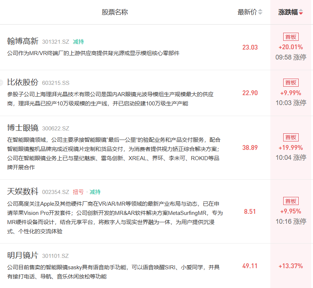Sort by 最新价 column arrows
Viewport: 313px width, 288px height.
[260, 12]
